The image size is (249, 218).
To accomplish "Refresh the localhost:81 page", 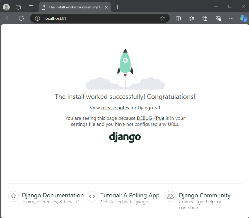I will [x=21, y=18].
